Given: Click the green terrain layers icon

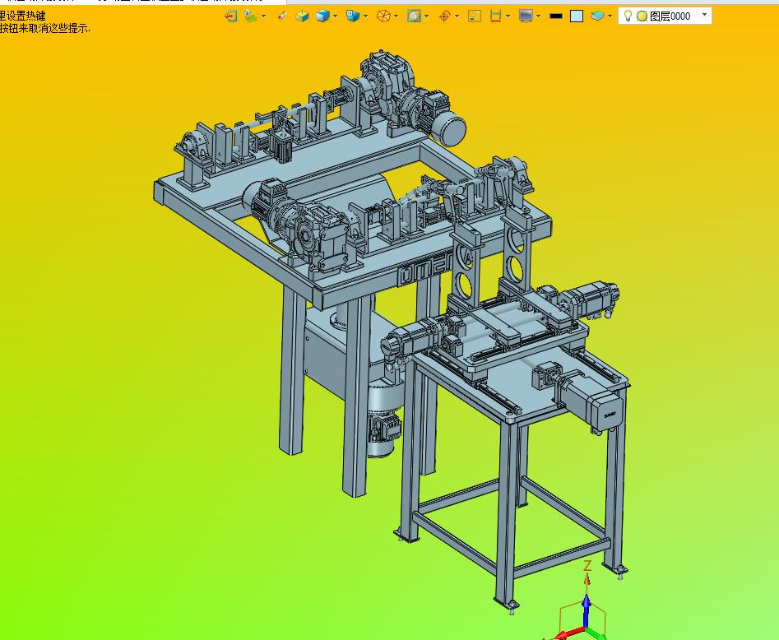Looking at the screenshot, I should [x=251, y=16].
